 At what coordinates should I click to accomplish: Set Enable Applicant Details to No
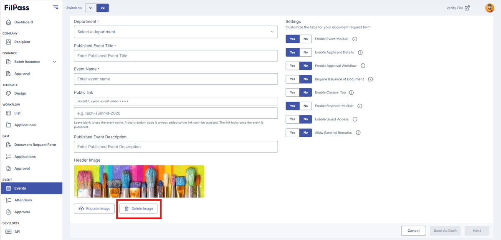tap(305, 52)
